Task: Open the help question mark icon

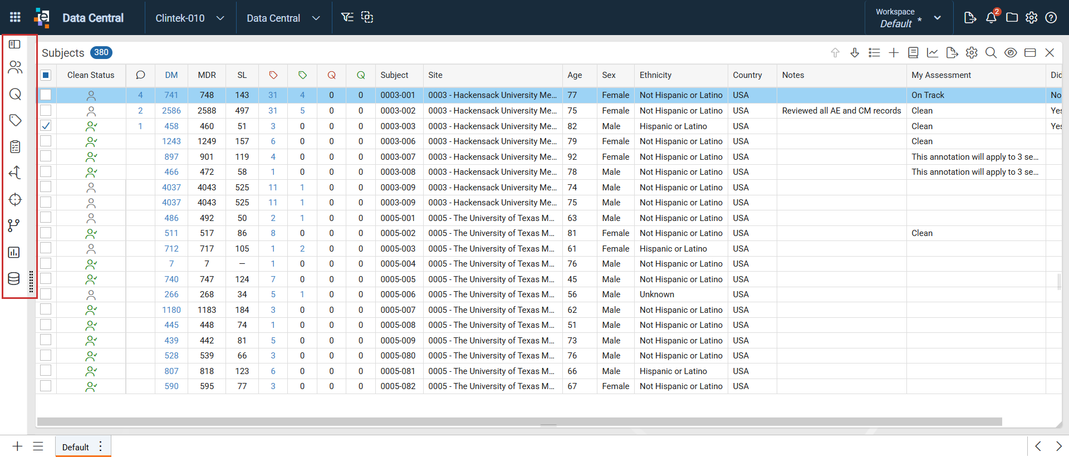Action: click(x=1051, y=18)
